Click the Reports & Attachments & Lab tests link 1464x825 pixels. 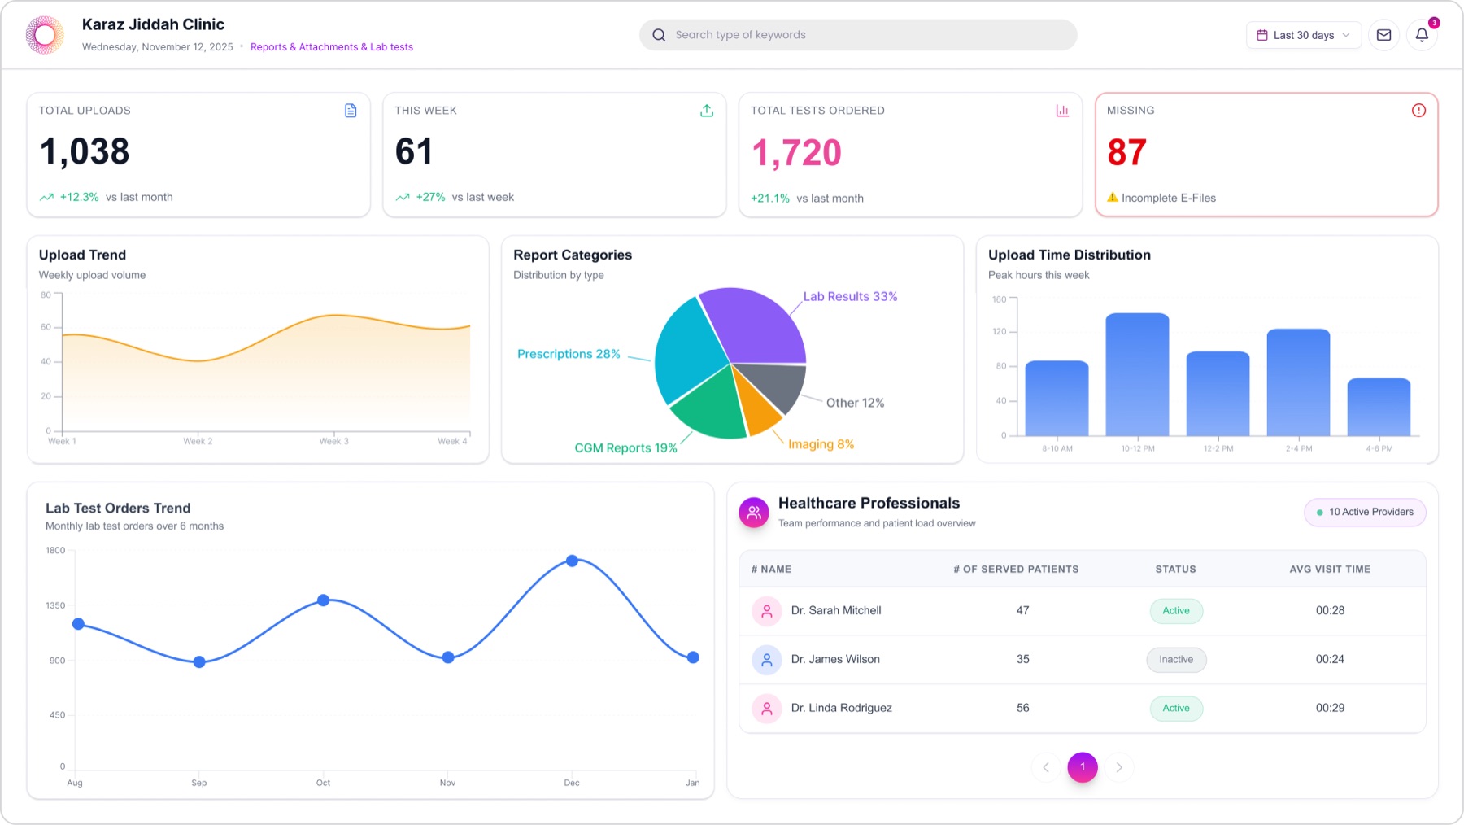[332, 47]
